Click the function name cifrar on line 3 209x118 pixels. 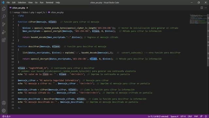[32, 22]
